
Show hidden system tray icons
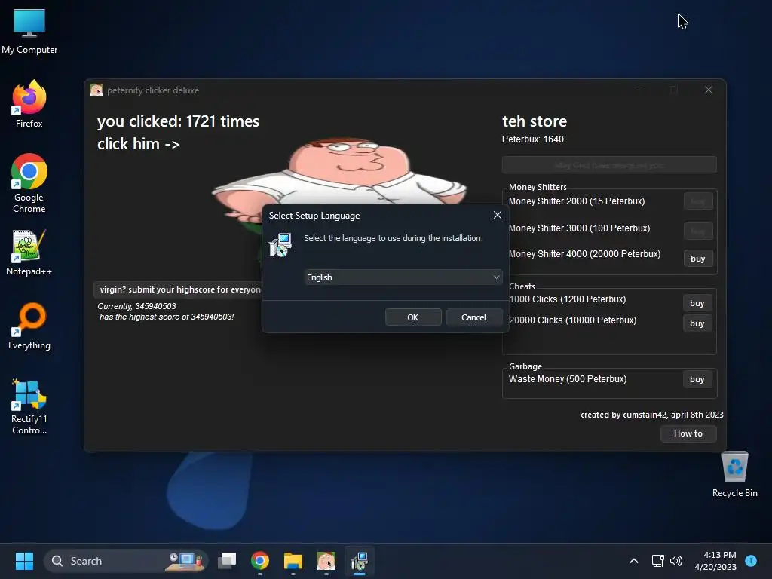click(x=633, y=561)
